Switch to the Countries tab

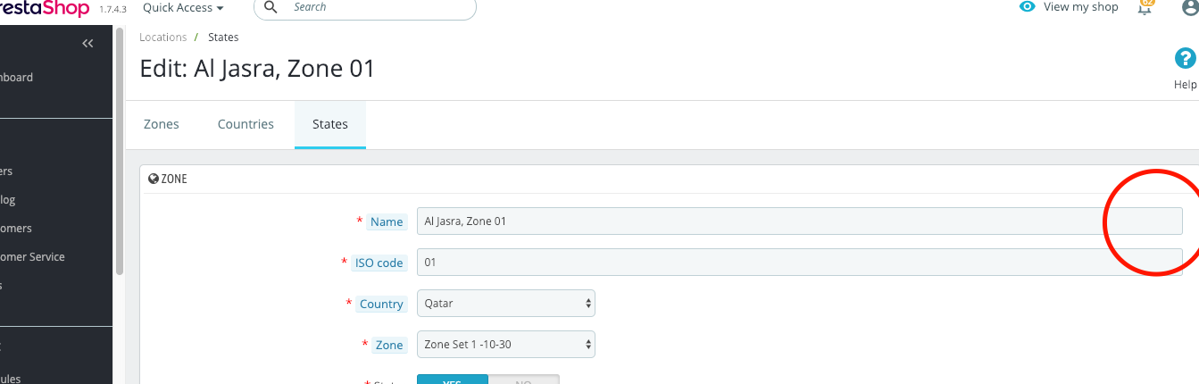246,124
